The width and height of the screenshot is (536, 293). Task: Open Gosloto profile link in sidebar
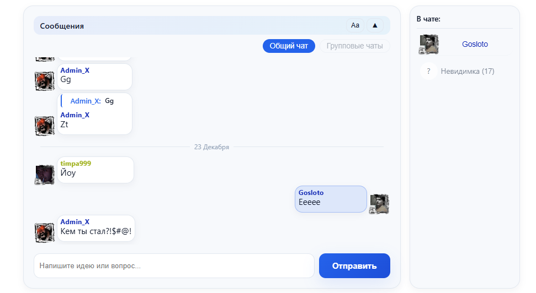click(x=475, y=44)
